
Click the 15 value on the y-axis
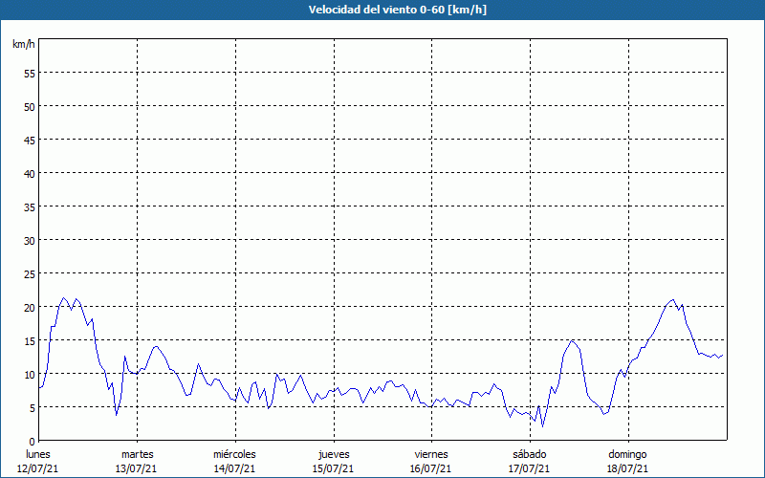(30, 341)
